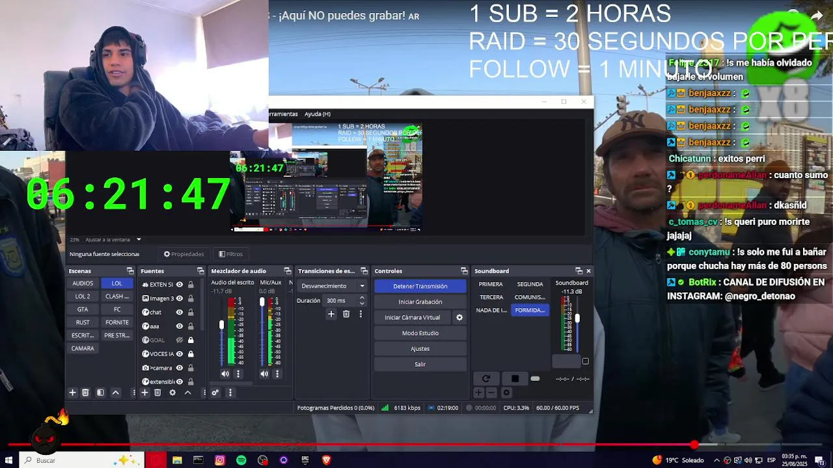Viewport: 833px width, 468px height.
Task: Toggle visibility of >camara source
Action: (x=180, y=368)
